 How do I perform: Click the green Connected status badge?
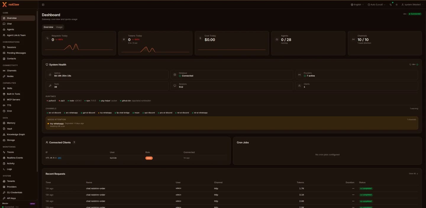coord(415,14)
